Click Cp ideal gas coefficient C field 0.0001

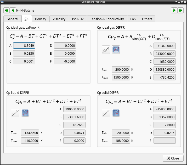point(24,61)
